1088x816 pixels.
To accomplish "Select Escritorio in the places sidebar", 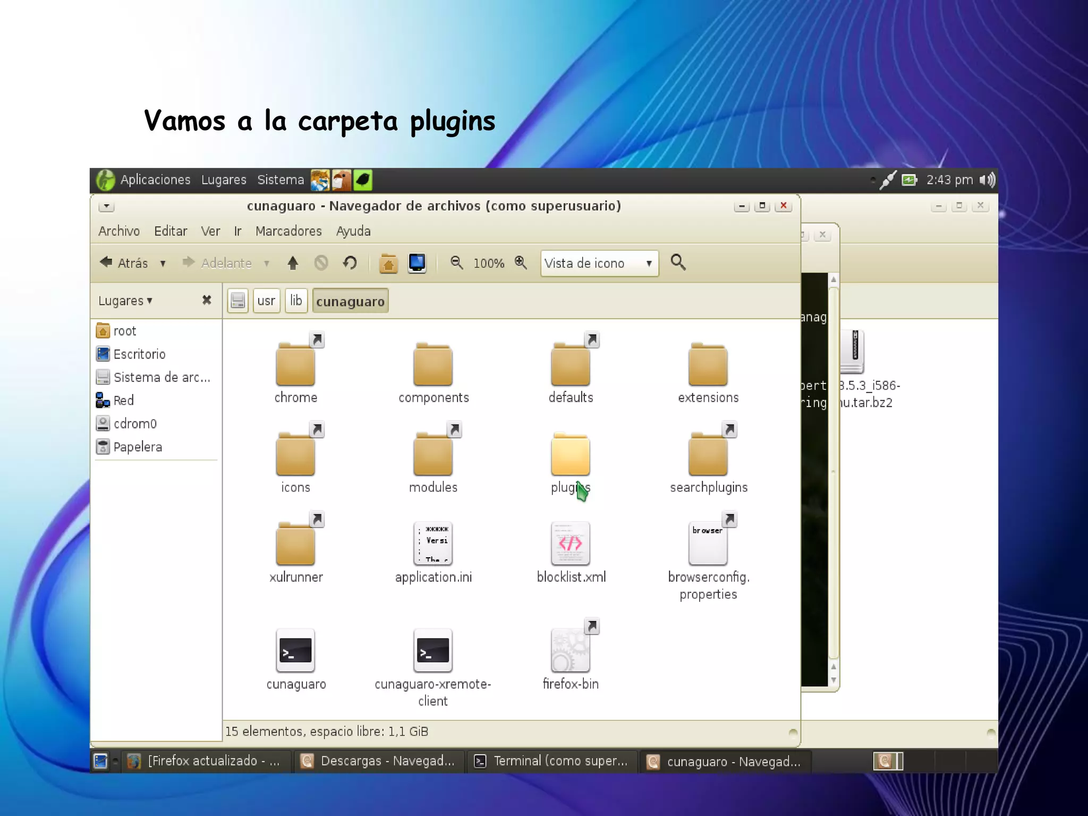I will 156,354.
